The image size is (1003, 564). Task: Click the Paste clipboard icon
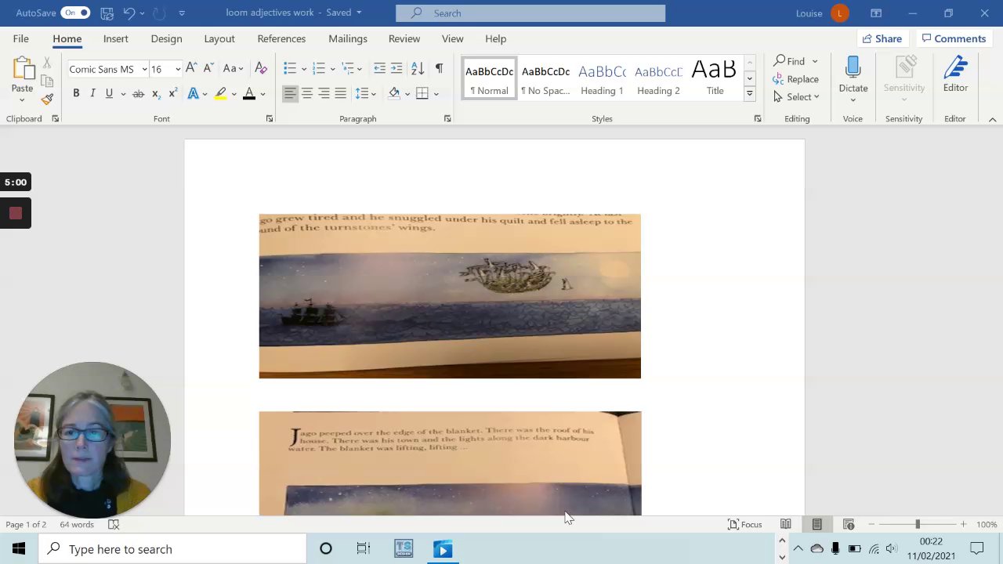[x=22, y=69]
